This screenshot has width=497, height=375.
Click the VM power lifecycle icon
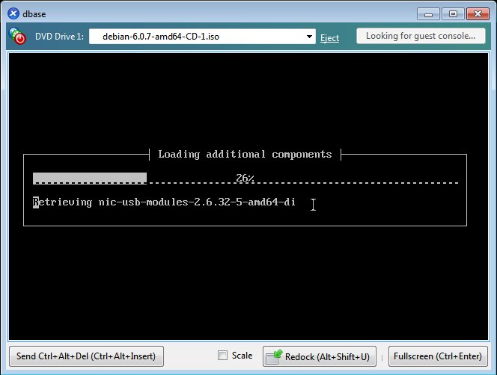[17, 36]
